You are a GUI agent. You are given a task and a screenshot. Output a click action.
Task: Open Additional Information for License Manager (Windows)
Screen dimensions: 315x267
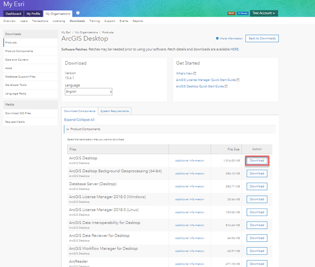(190, 199)
